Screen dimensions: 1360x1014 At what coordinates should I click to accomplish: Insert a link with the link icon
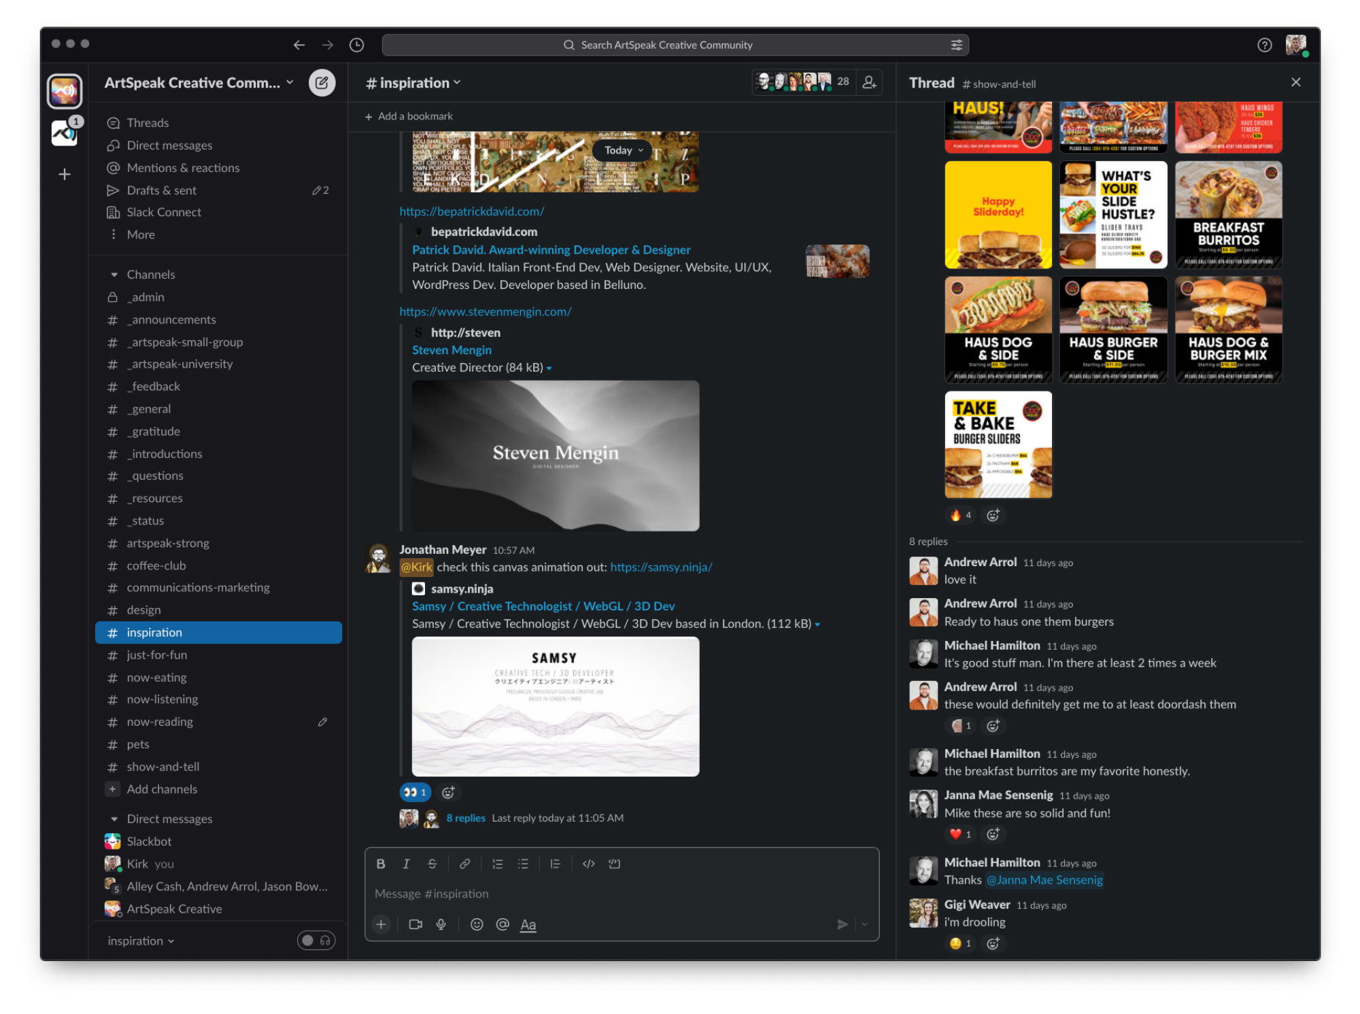tap(464, 864)
